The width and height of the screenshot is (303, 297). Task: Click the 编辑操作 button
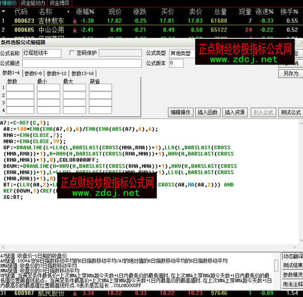[x=180, y=113]
